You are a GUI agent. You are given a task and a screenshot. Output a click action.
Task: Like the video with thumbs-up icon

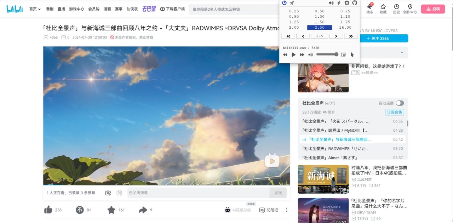(x=48, y=210)
